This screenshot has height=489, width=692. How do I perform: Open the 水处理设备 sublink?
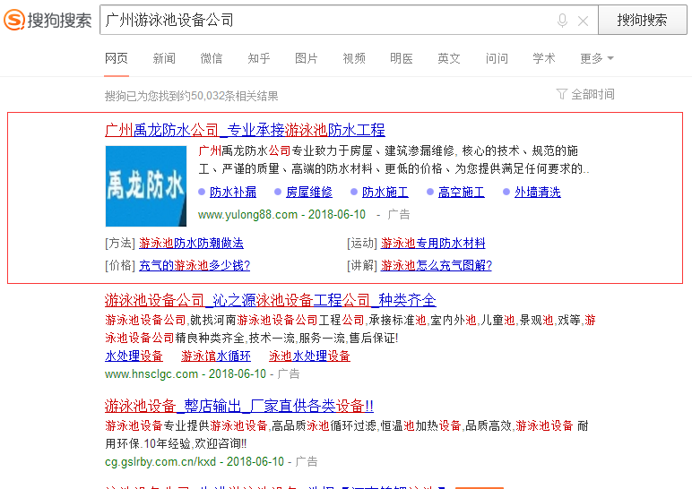tap(134, 356)
